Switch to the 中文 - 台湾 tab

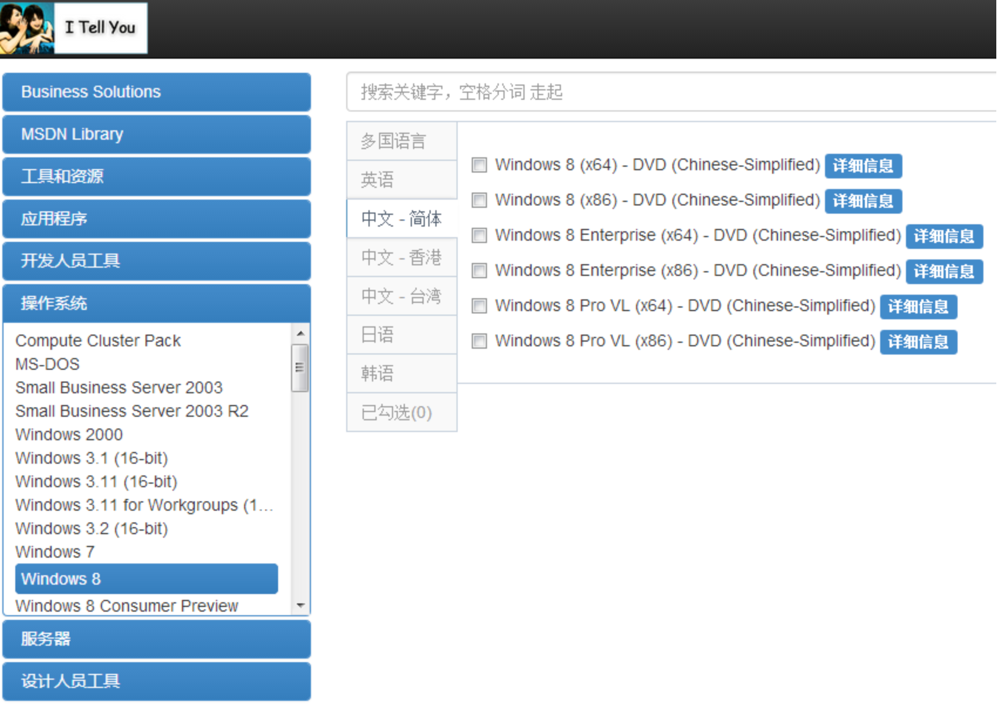click(x=402, y=296)
